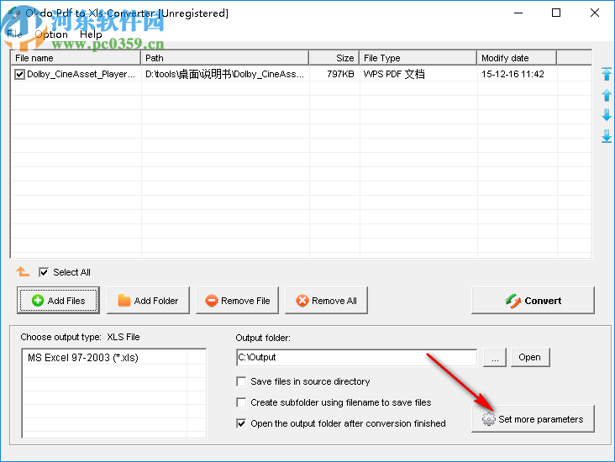This screenshot has width=615, height=462.
Task: Sort list by Size column header
Action: 334,58
